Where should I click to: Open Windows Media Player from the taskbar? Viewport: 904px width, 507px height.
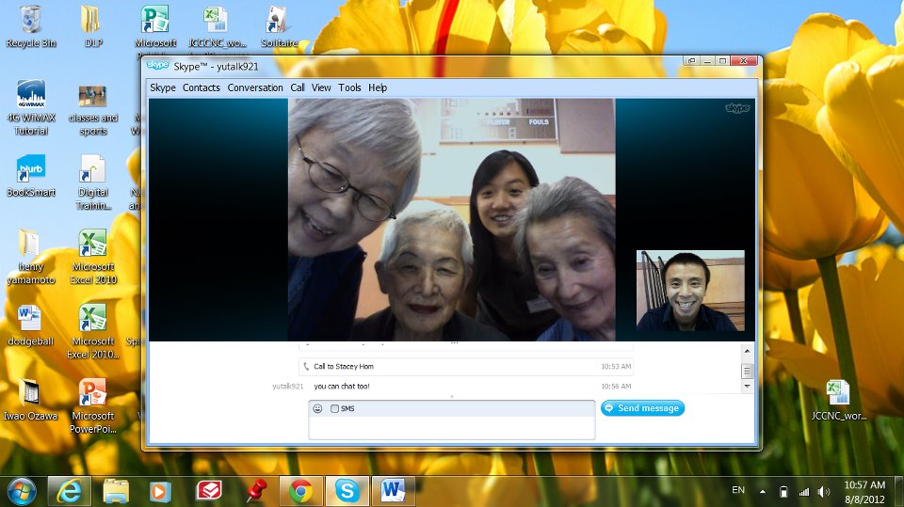point(161,490)
